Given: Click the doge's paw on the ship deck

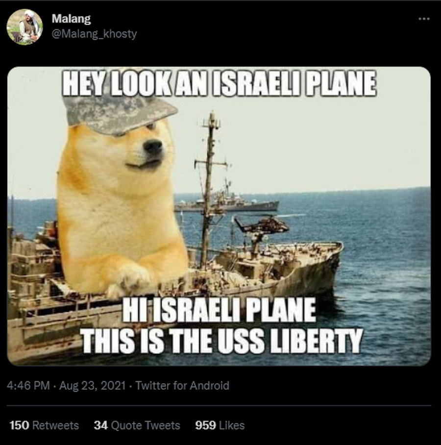Looking at the screenshot, I should coord(129,282).
